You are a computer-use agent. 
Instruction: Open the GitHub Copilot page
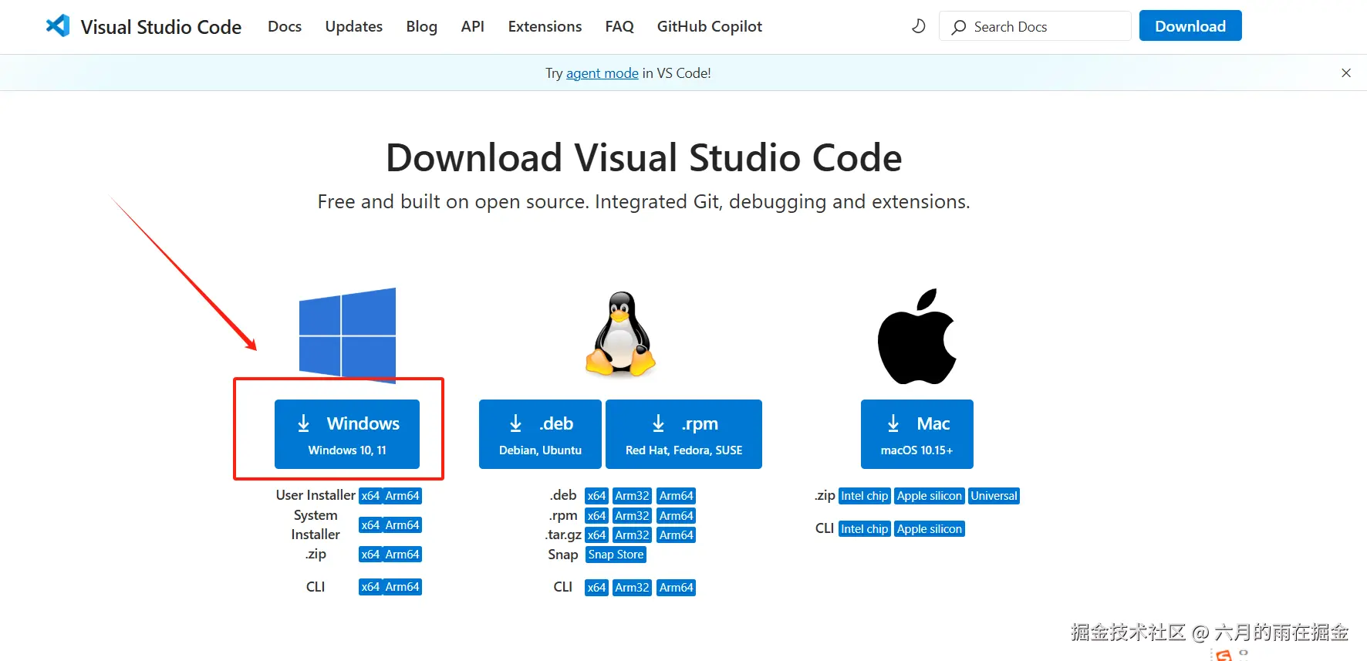coord(710,26)
